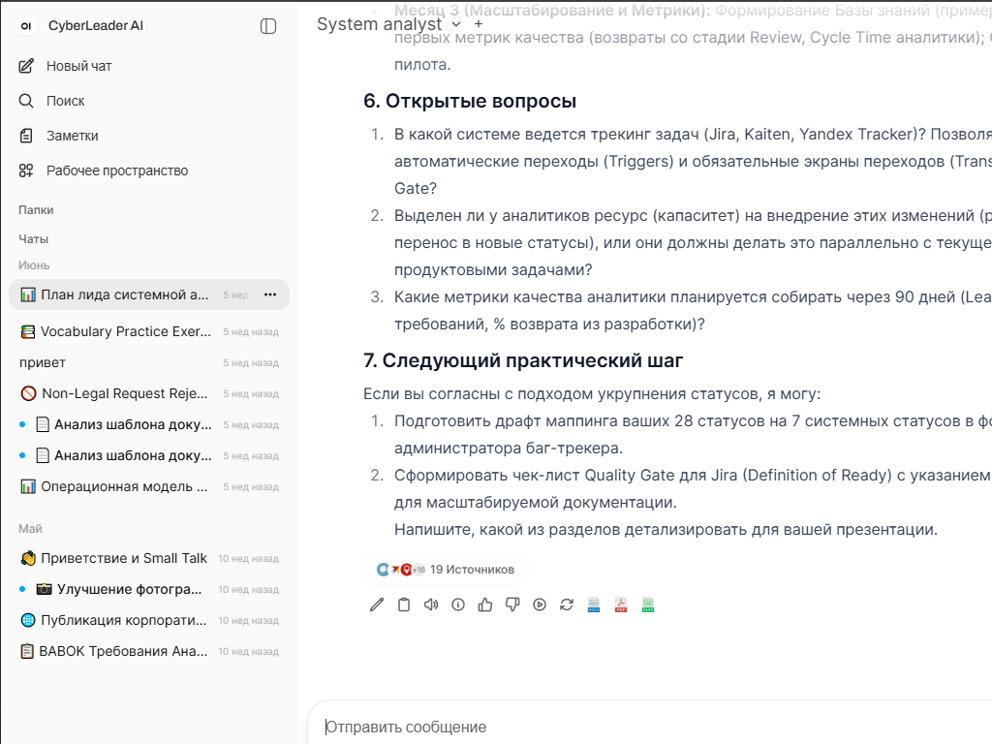Open the second Анализ шаблона доку... chat

149,455
